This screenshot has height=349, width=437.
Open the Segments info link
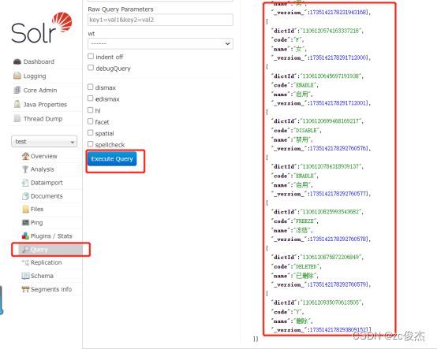[x=51, y=289]
